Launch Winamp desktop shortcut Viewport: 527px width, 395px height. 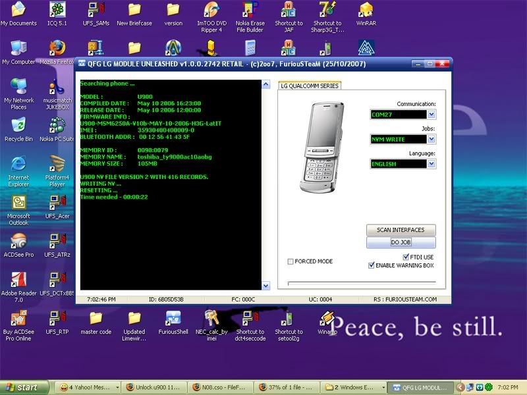point(327,323)
